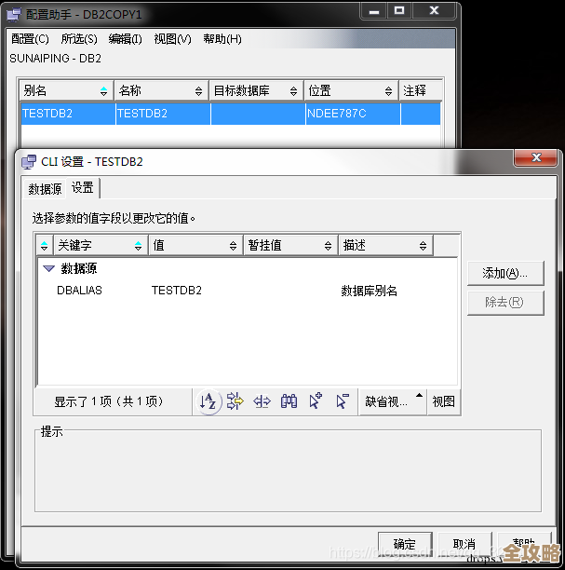This screenshot has width=565, height=570.
Task: Maximize the 配置助手 window
Action: [x=399, y=11]
